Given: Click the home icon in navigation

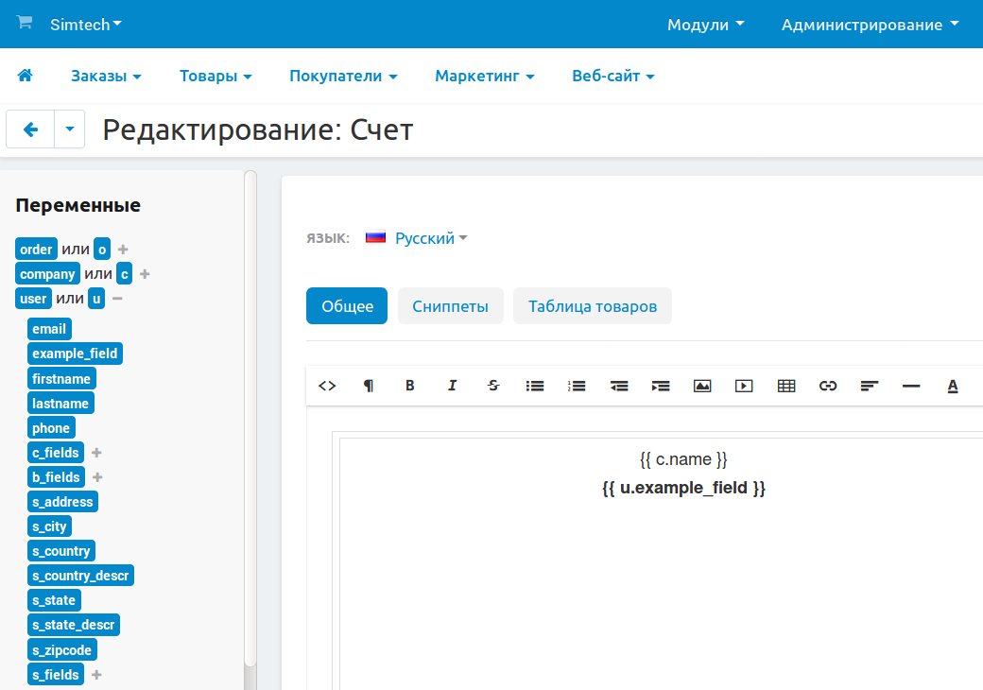Looking at the screenshot, I should pyautogui.click(x=26, y=76).
